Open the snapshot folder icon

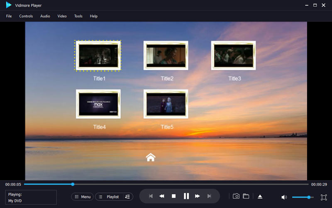246,196
